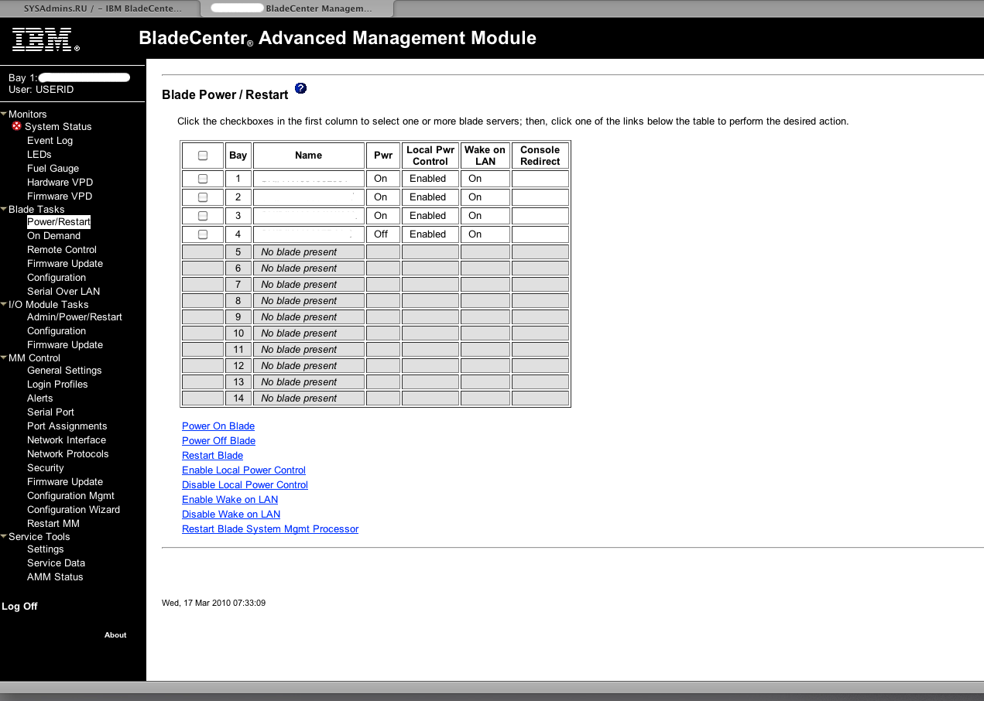This screenshot has height=701, width=984.
Task: Select the BladeCenter Management browser tab
Action: click(x=297, y=9)
